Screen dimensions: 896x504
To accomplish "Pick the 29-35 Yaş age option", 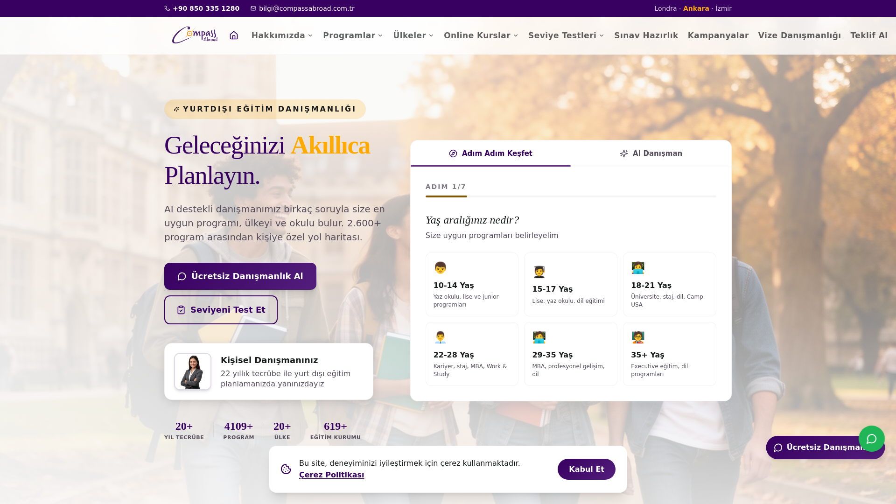I will 571,354.
